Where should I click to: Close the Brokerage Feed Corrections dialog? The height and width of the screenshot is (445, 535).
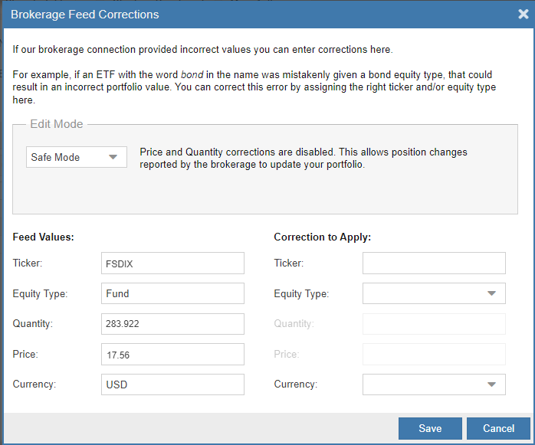(523, 14)
